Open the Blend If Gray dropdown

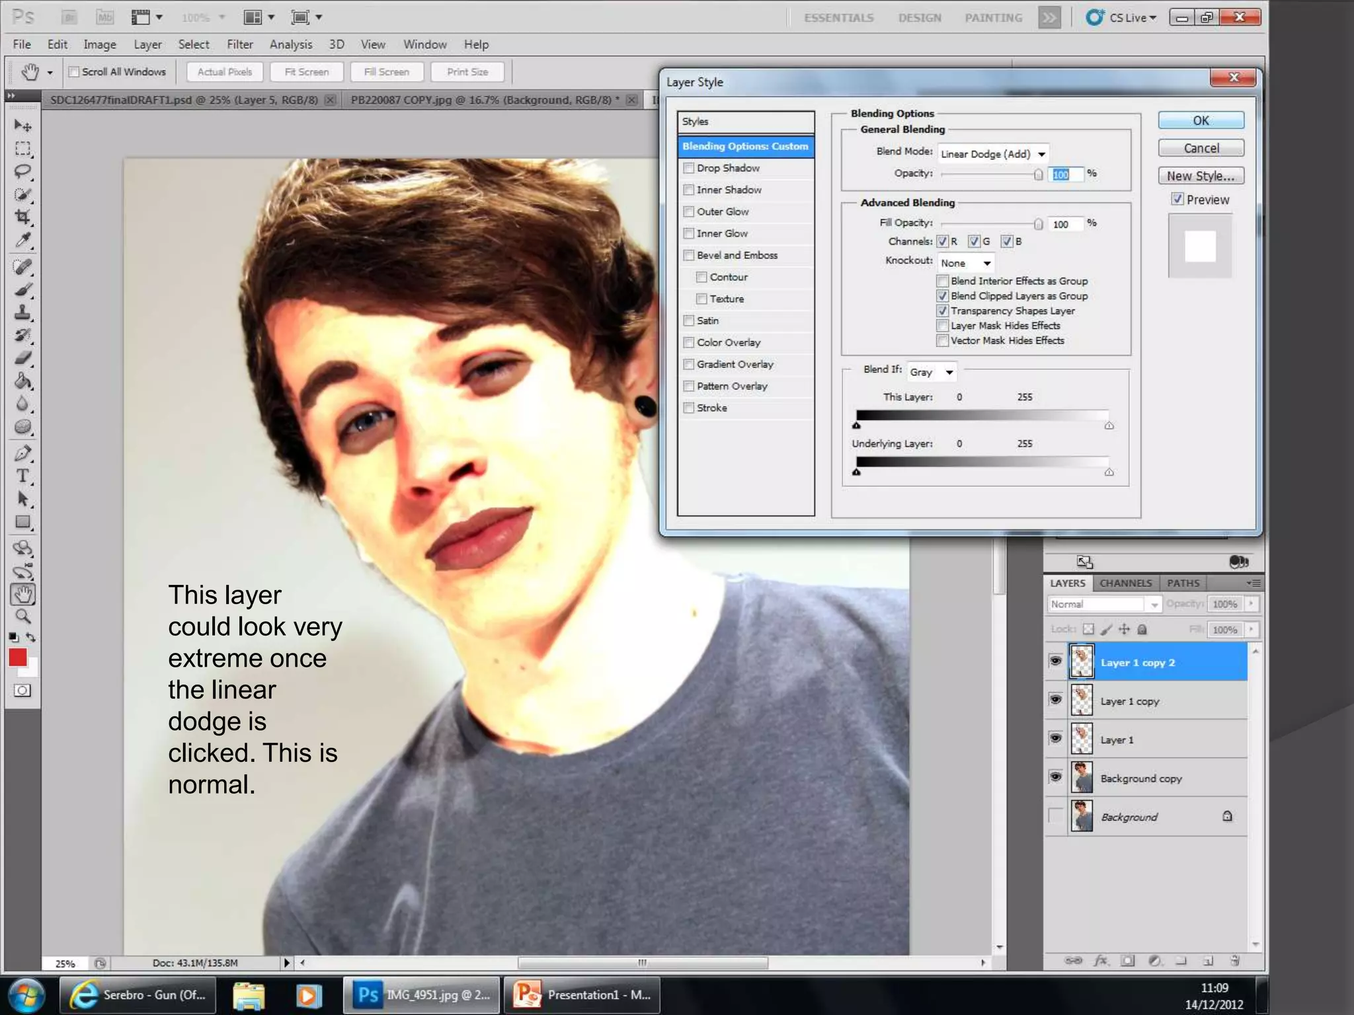pyautogui.click(x=932, y=372)
